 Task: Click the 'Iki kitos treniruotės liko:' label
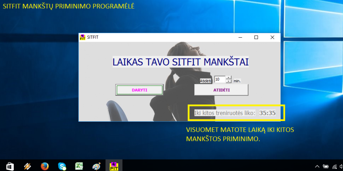tap(225, 113)
